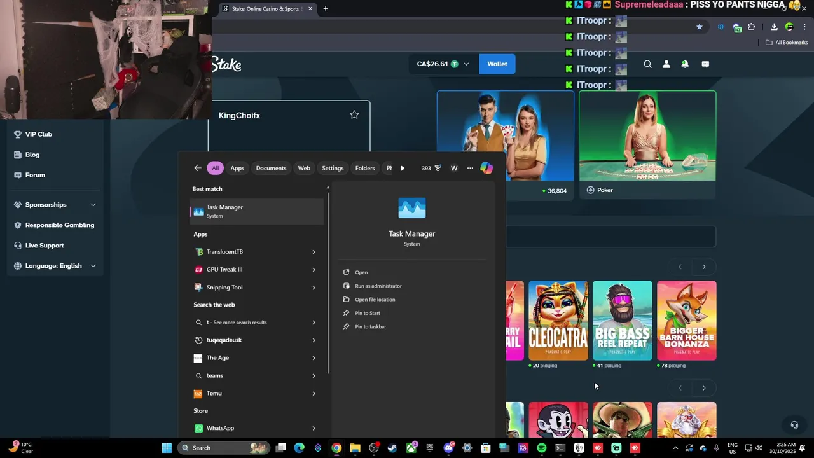Screen dimensions: 814x458
Task: Expand TranslucentTB result arrow
Action: pyautogui.click(x=314, y=252)
